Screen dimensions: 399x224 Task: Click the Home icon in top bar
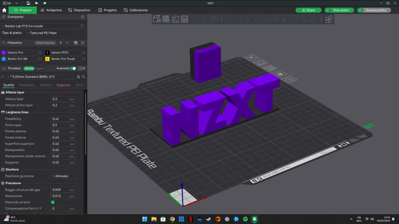click(x=4, y=10)
